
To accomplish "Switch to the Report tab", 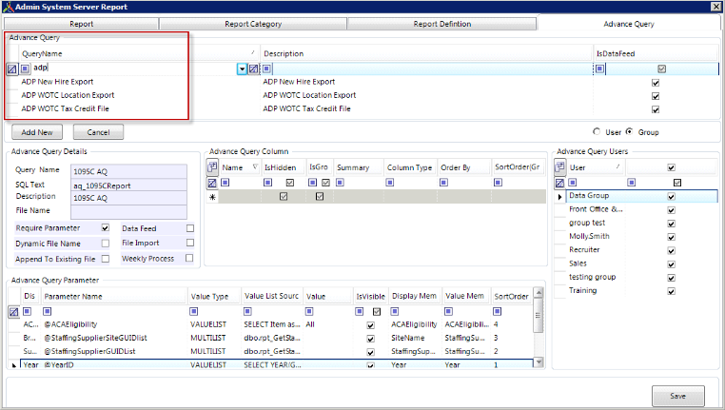I will click(82, 24).
